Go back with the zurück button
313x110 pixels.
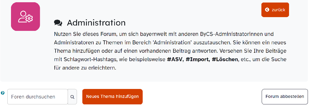pos(275,10)
